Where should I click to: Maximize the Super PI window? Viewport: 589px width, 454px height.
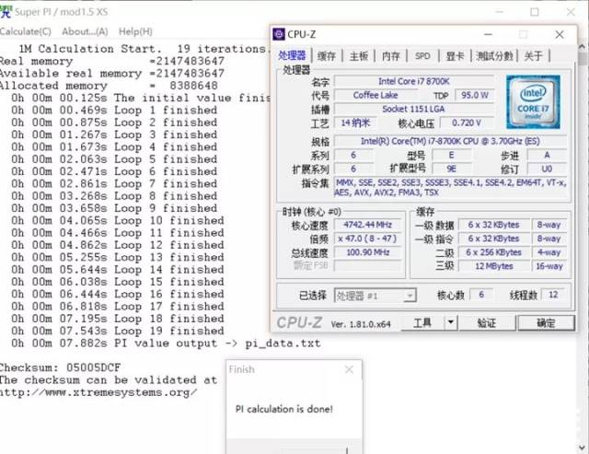[534, 12]
